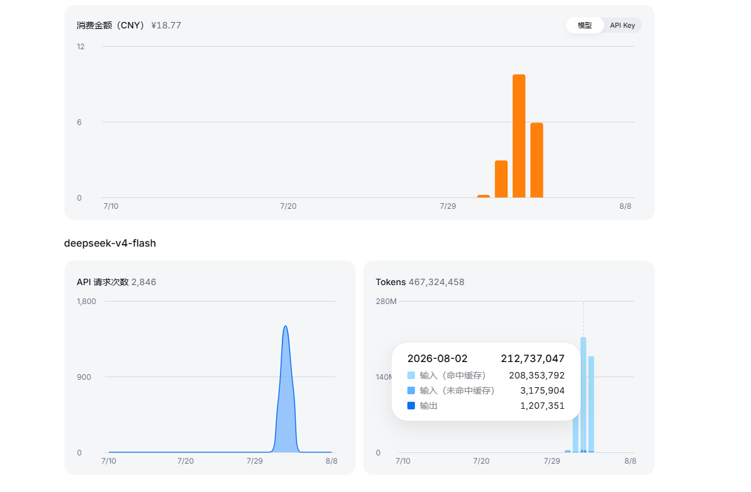Click the 8/8 label on Tokens chart axis

point(631,461)
